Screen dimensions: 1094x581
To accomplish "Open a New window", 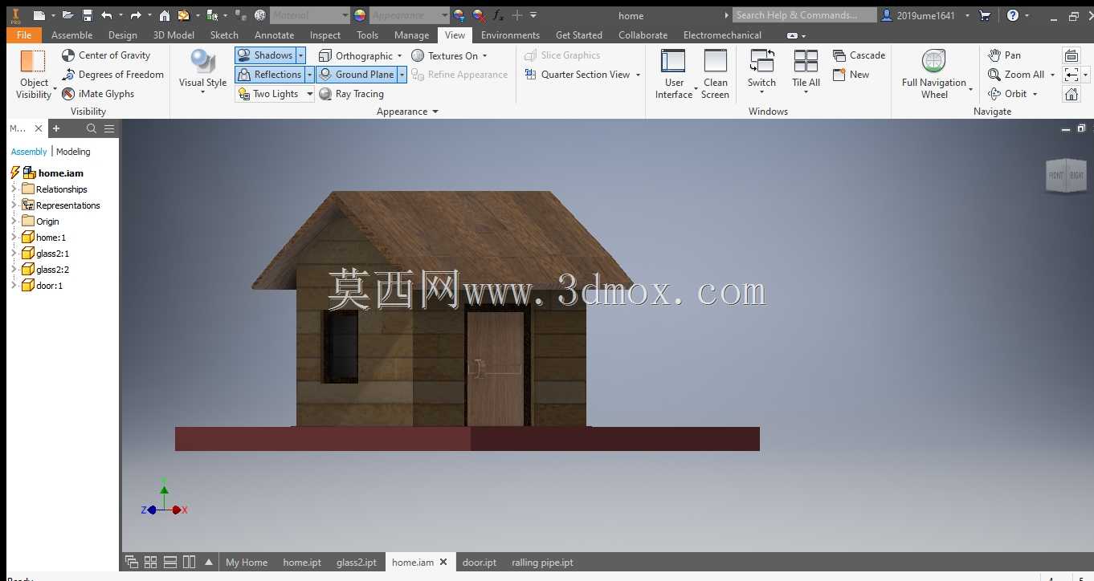I will pos(851,75).
